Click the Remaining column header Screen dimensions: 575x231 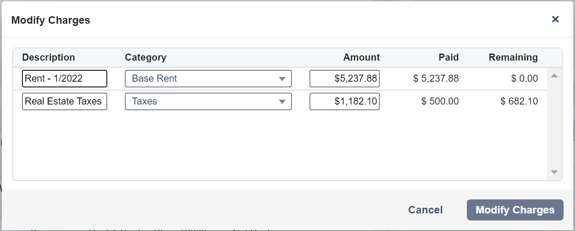pyautogui.click(x=513, y=58)
